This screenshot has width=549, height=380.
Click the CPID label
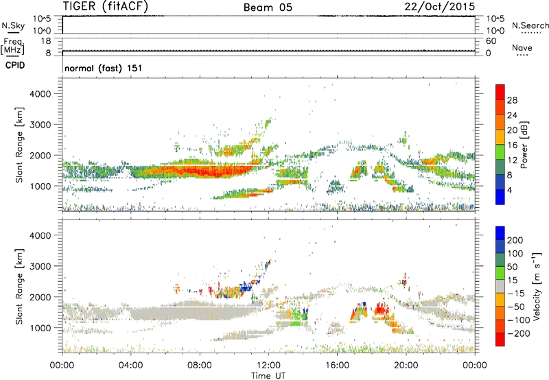[15, 65]
